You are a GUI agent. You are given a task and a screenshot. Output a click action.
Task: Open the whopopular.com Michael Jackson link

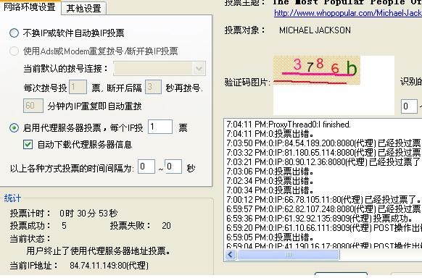[x=348, y=12]
